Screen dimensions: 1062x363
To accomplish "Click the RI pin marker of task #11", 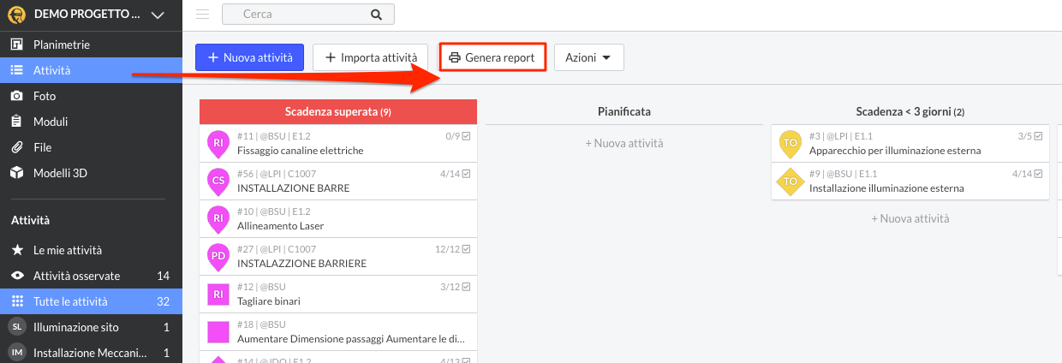I will 218,143.
